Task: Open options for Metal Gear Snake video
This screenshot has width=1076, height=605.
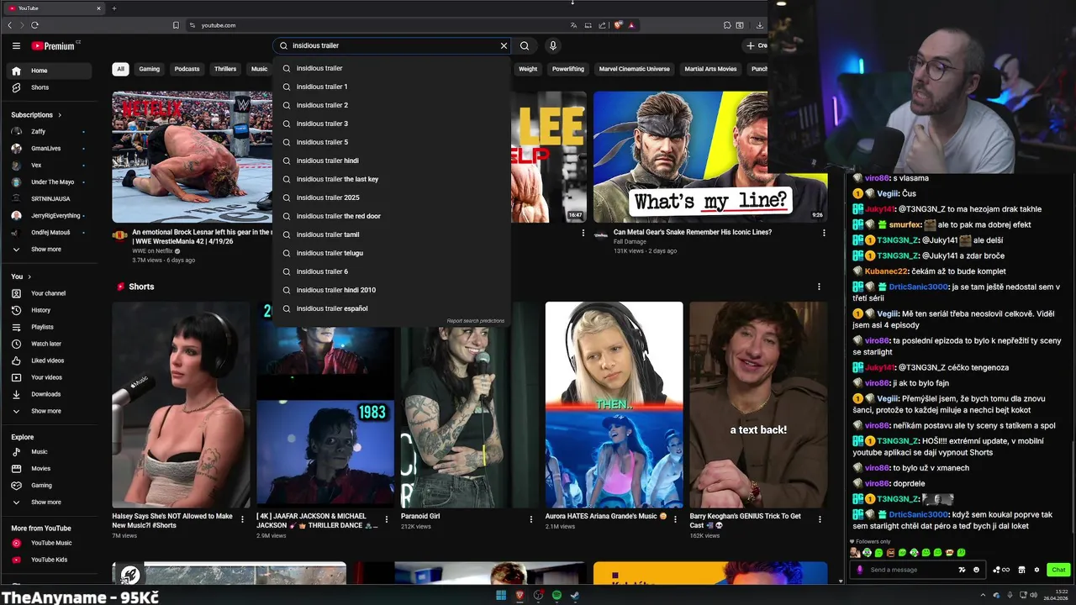Action: (x=824, y=233)
